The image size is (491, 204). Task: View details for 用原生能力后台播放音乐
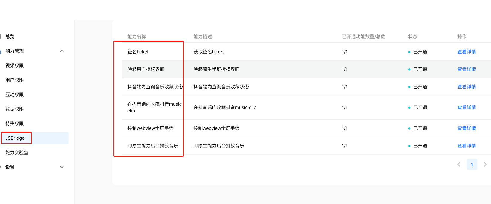(x=466, y=146)
